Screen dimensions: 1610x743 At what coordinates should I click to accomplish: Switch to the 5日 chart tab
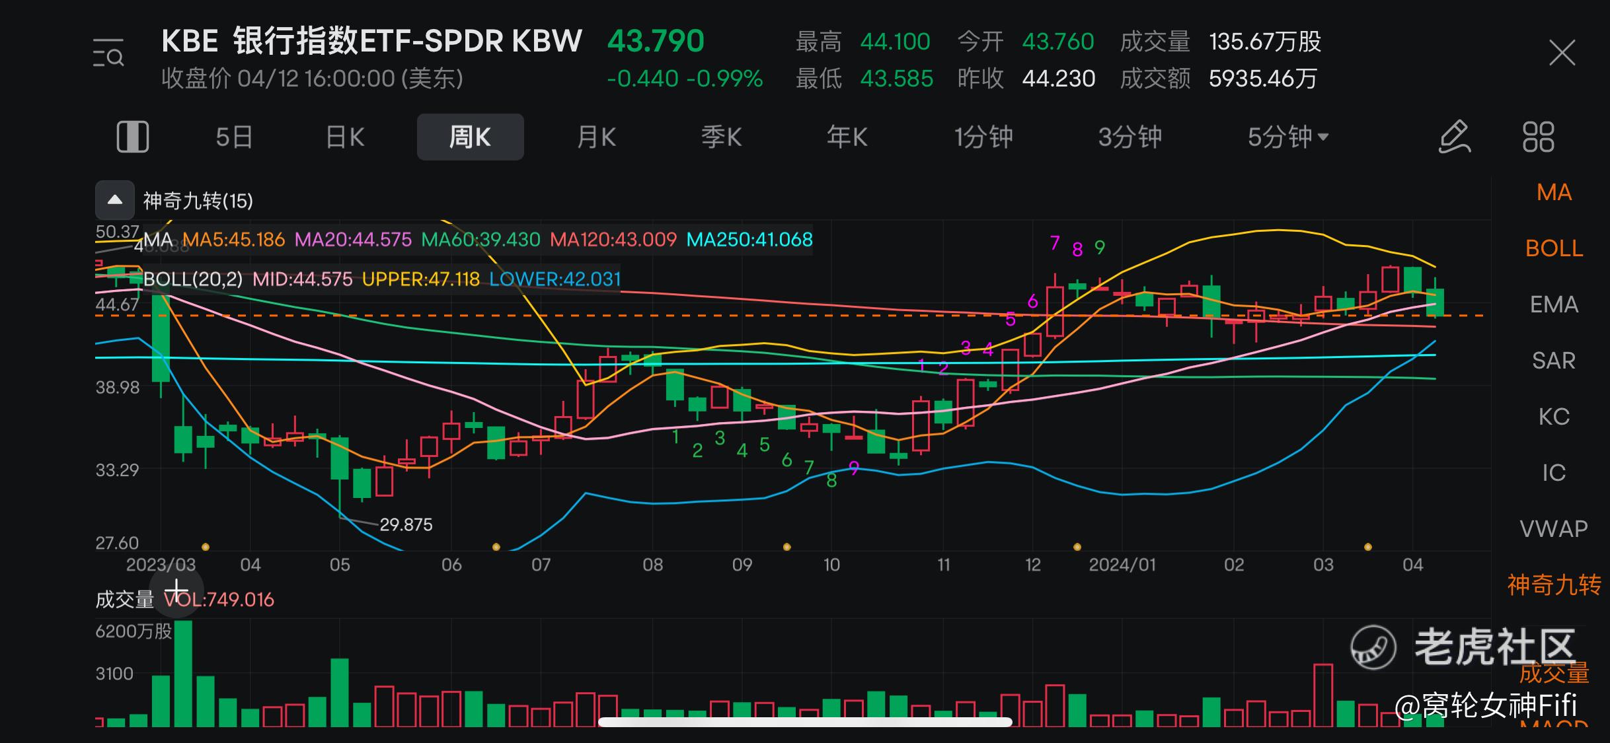coord(234,137)
